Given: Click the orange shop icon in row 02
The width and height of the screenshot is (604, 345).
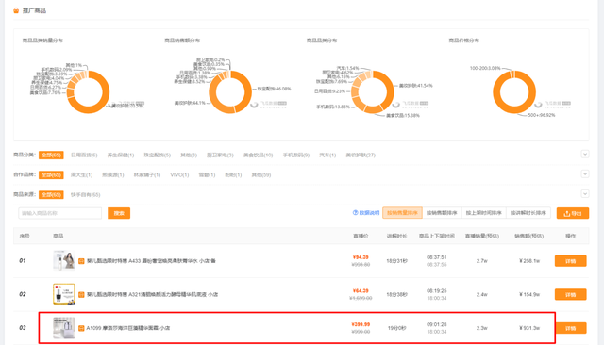Looking at the screenshot, I should tap(81, 295).
